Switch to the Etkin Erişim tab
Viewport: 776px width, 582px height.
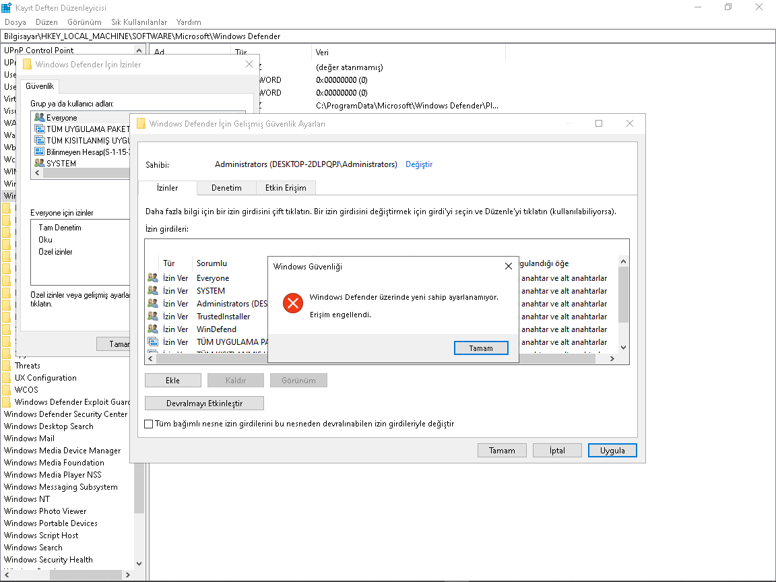coord(286,188)
